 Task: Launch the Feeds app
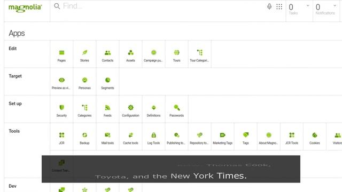coord(107,109)
